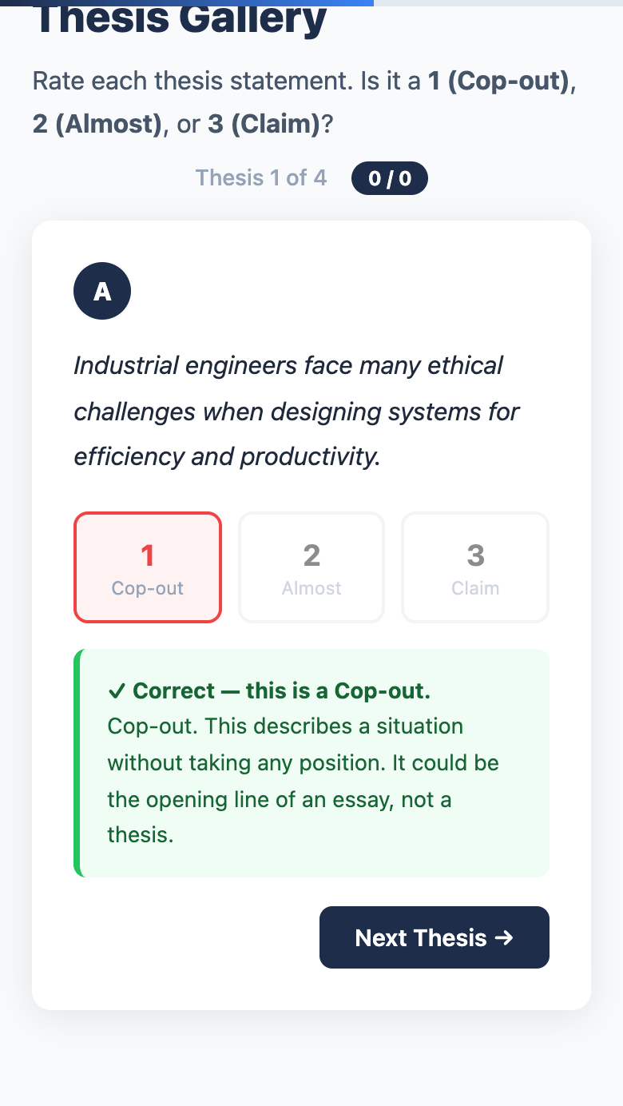Click the 0 / 0 score badge

[x=390, y=178]
